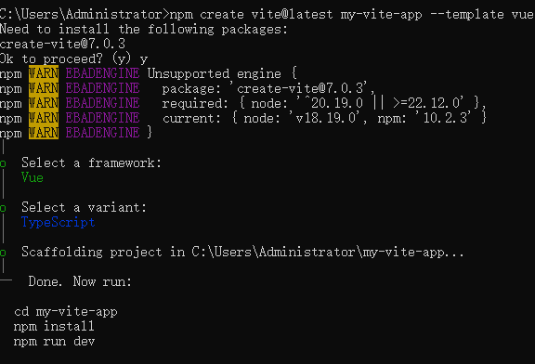Click the WARN badge on the current line
This screenshot has width=535, height=364.
44,118
